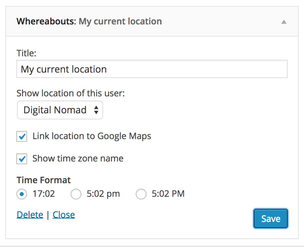The width and height of the screenshot is (304, 247).
Task: Select the 17:02 time format
Action: click(x=22, y=194)
